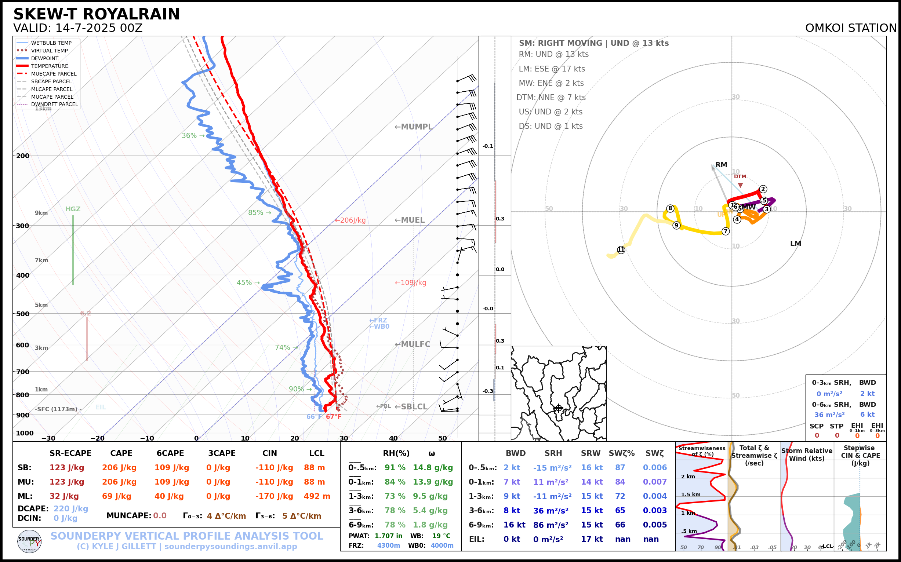Click the TEMPERATURE red line legend swatch
The image size is (901, 562).
click(22, 66)
